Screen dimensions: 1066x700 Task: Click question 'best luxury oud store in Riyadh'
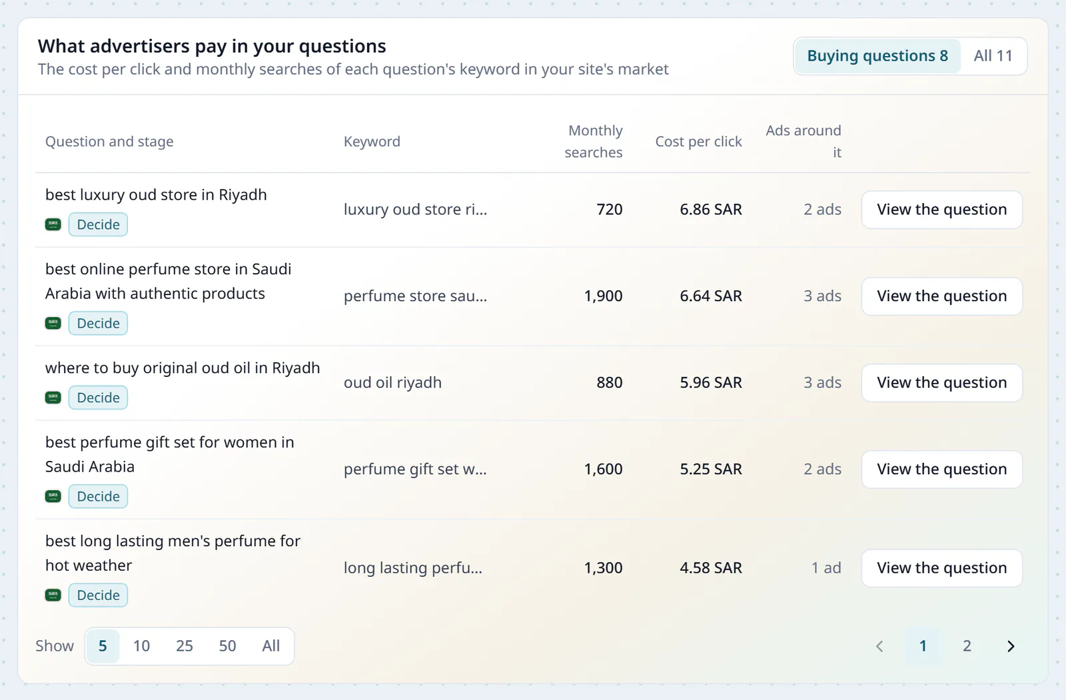(156, 195)
